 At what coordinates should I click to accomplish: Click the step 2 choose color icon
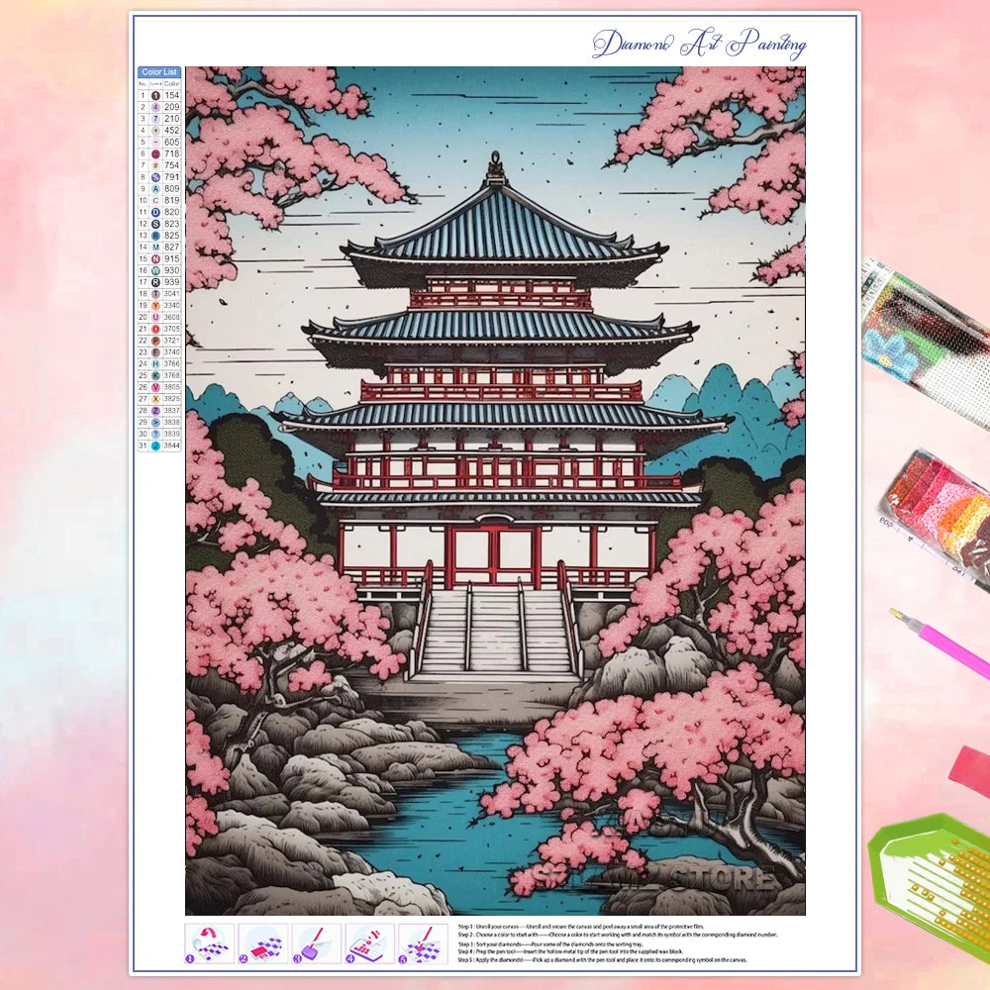(263, 943)
